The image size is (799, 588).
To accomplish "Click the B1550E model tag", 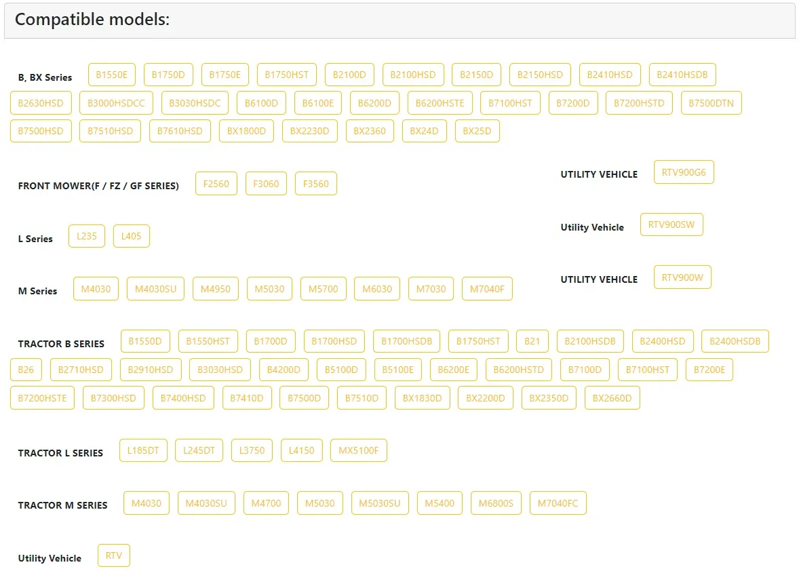I will click(112, 75).
